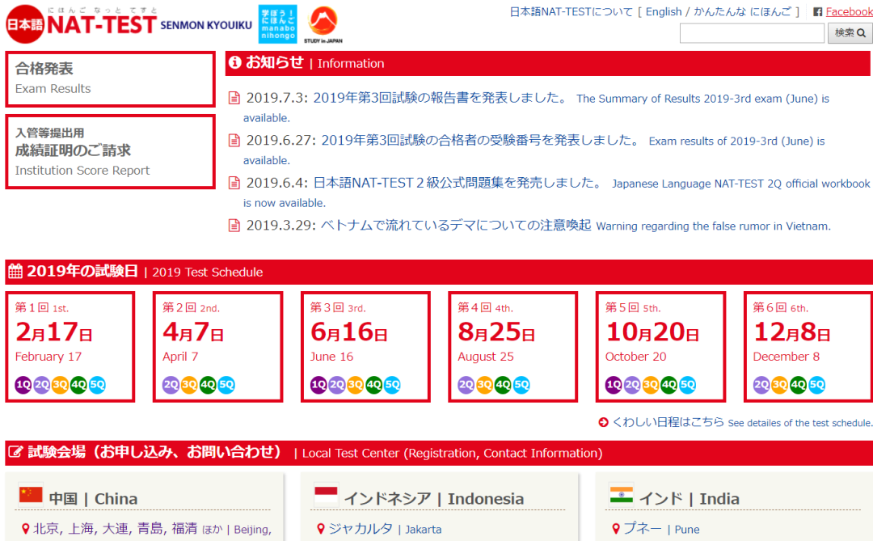Screen dimensions: 873x541
Task: Click into the search text field
Action: [x=752, y=33]
